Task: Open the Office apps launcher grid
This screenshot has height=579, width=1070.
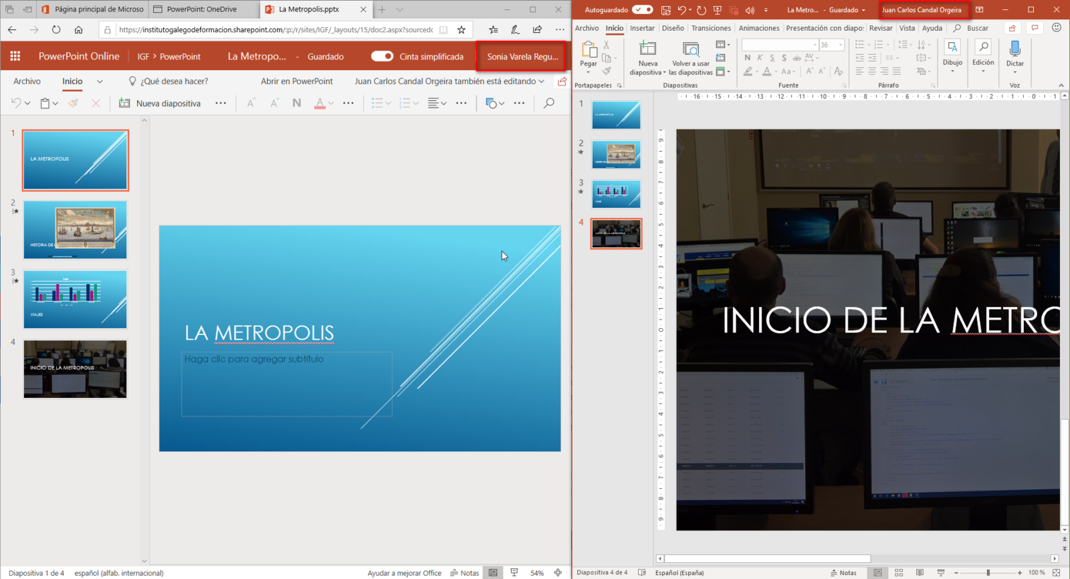Action: pyautogui.click(x=15, y=56)
